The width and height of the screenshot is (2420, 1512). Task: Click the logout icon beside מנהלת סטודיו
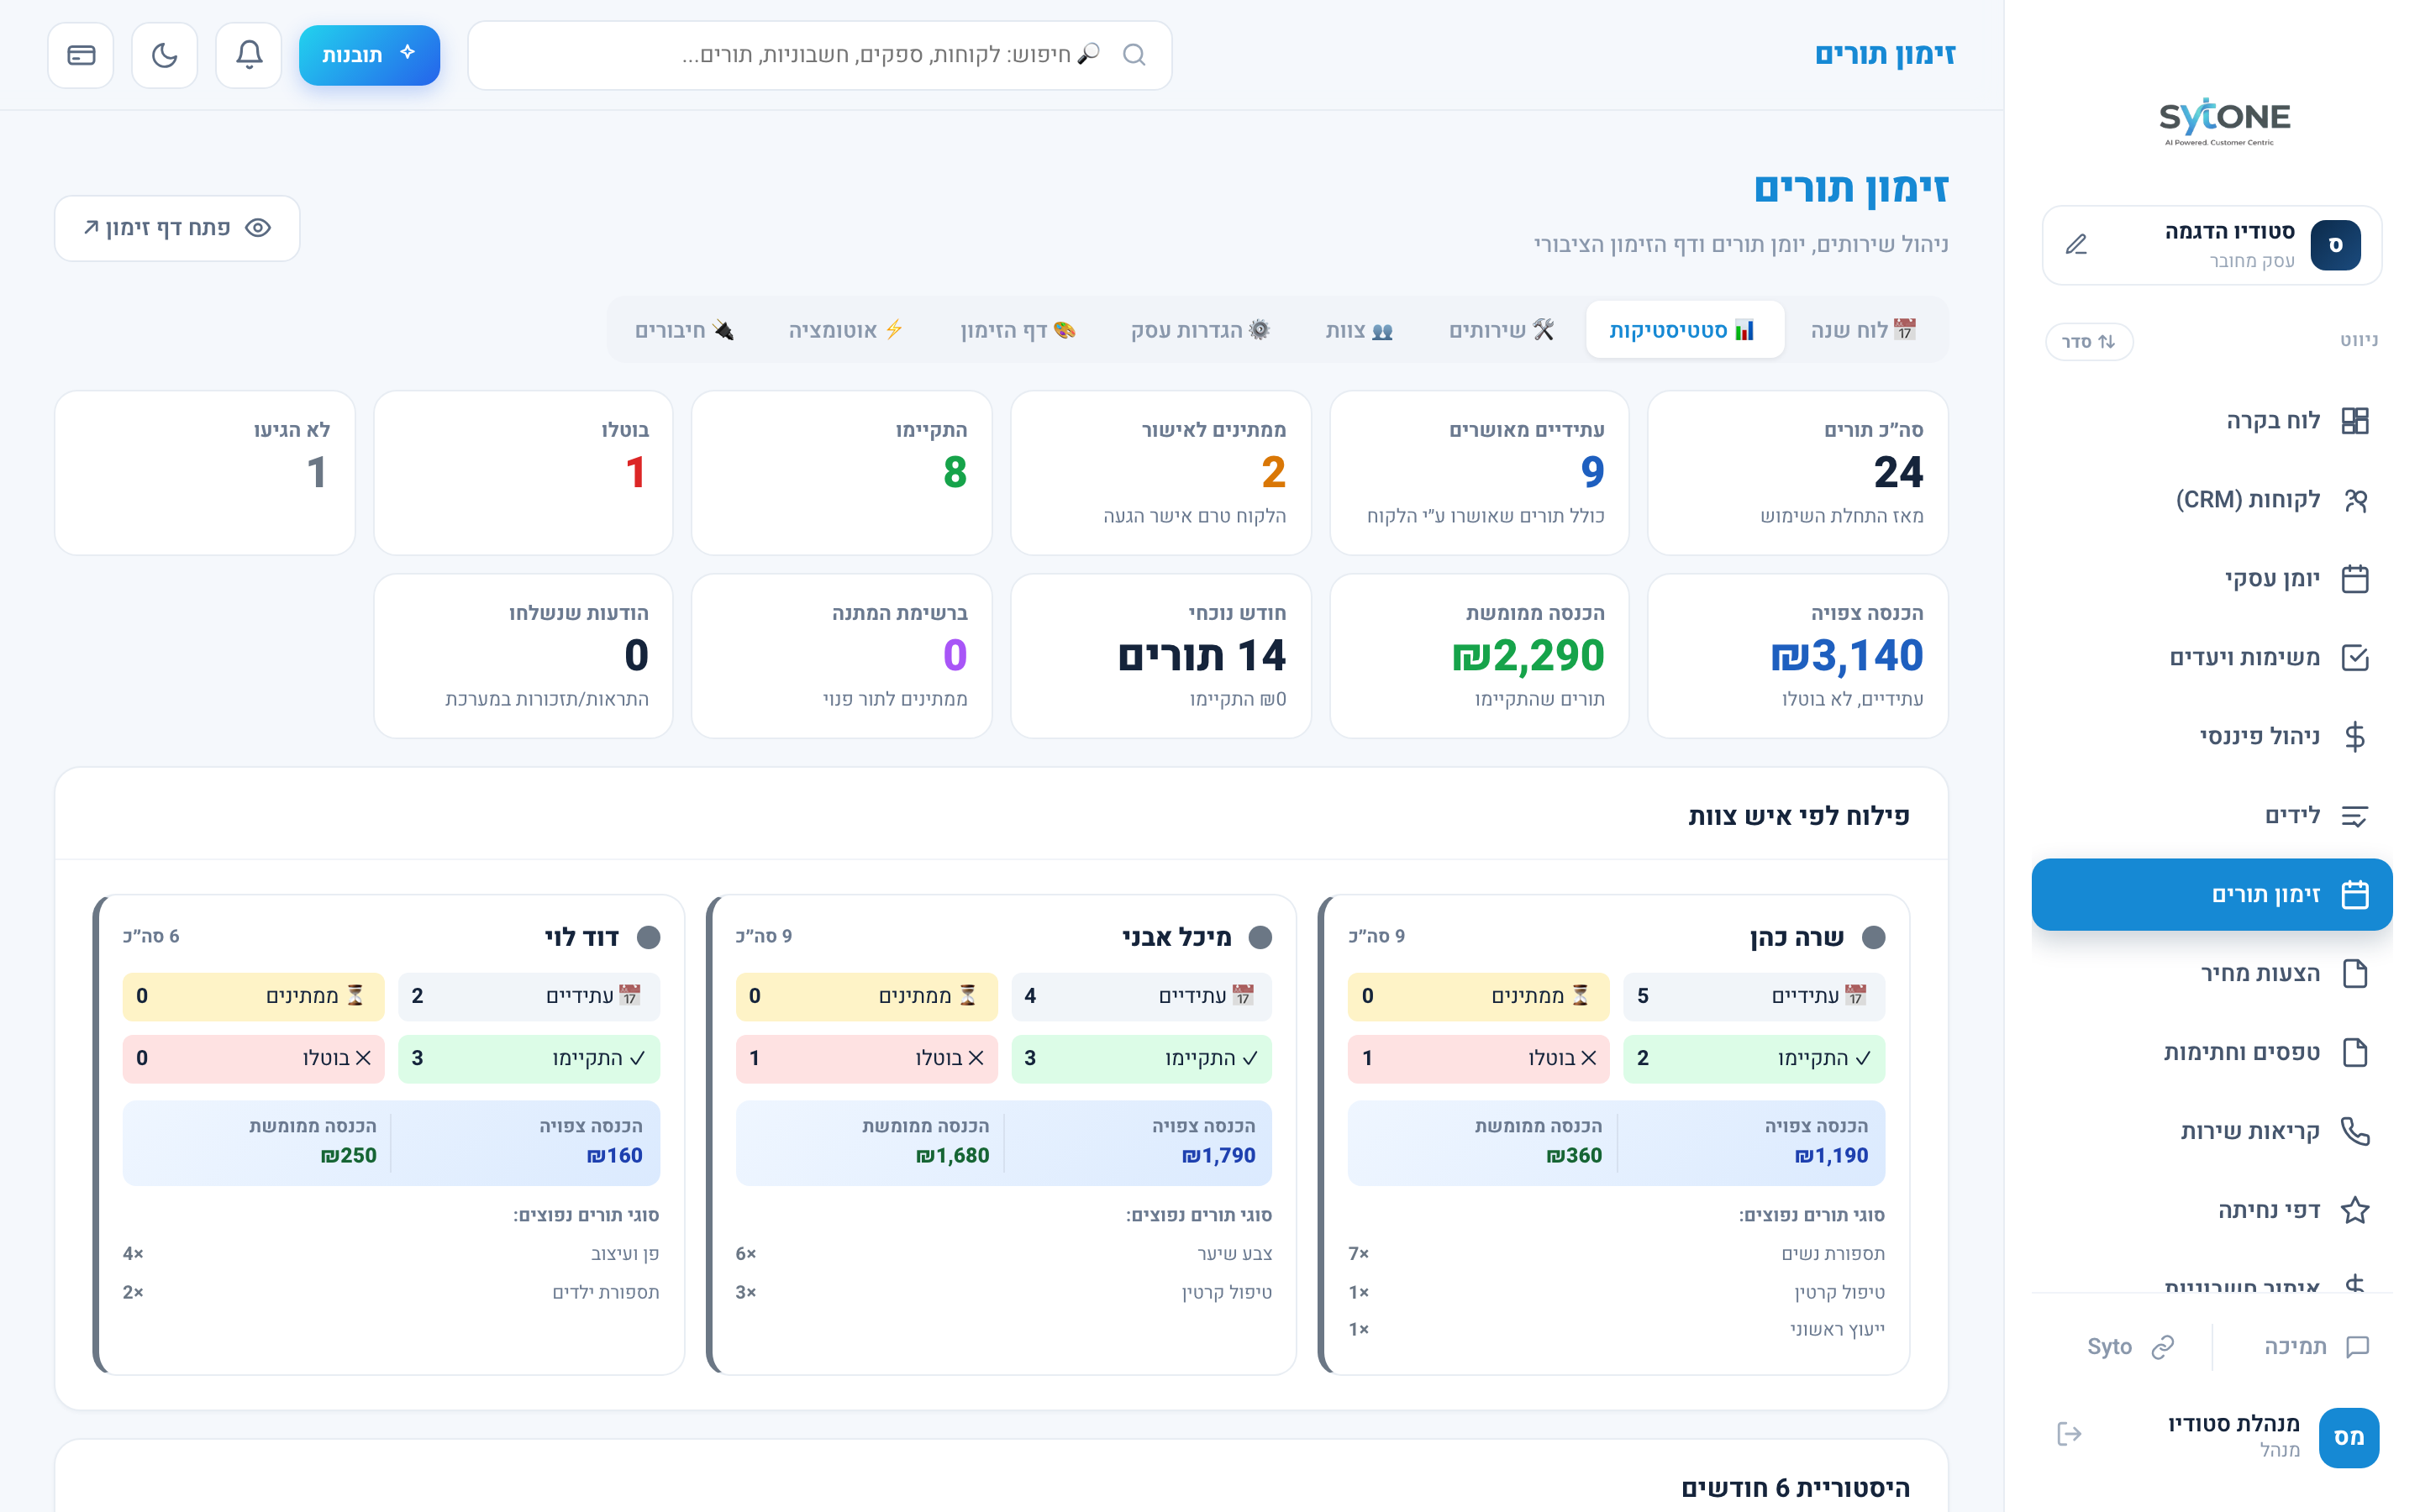(2069, 1434)
